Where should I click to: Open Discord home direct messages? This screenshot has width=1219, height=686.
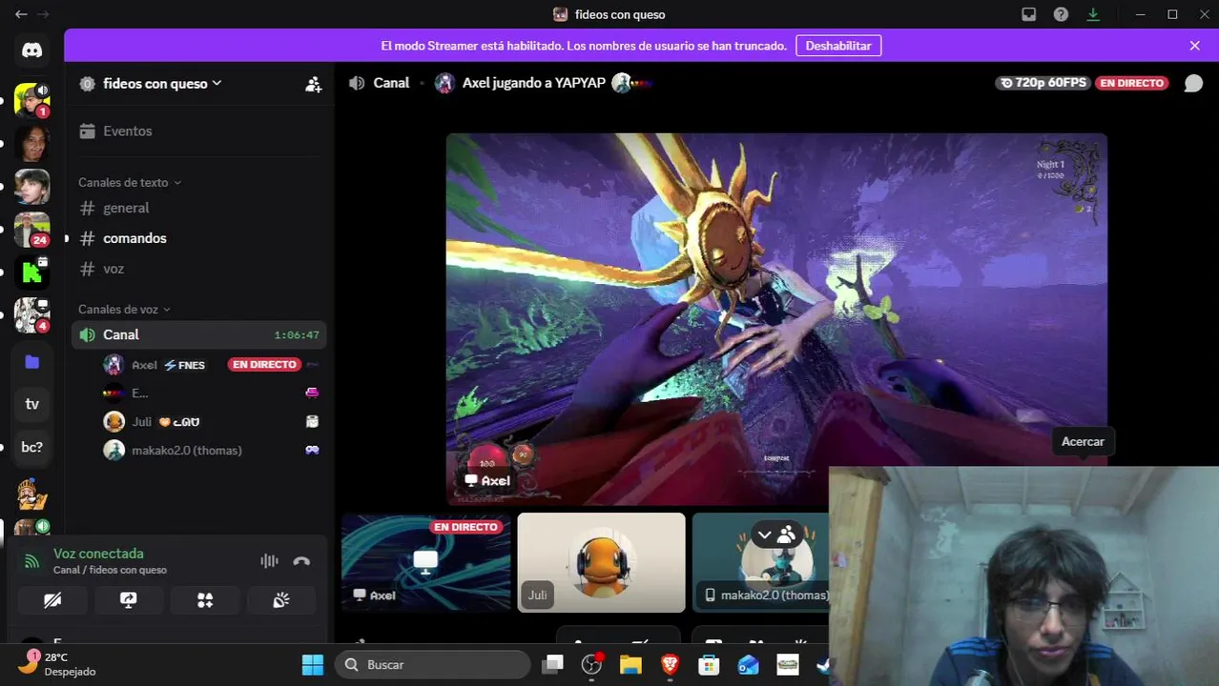pyautogui.click(x=31, y=50)
